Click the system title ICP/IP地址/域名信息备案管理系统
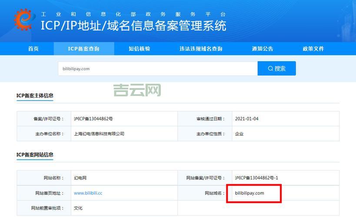Screen dimensions: 356x217 click(133, 26)
